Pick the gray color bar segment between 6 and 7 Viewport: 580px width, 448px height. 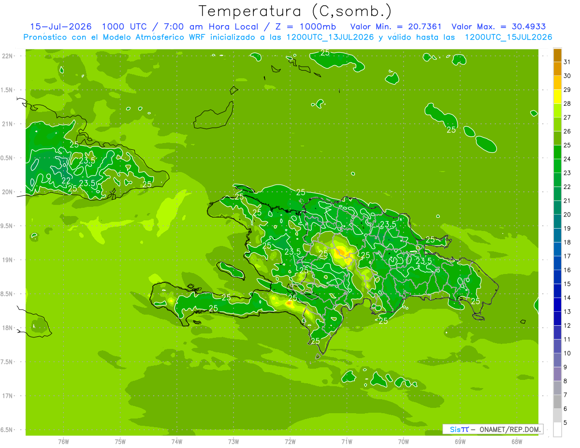coord(557,402)
